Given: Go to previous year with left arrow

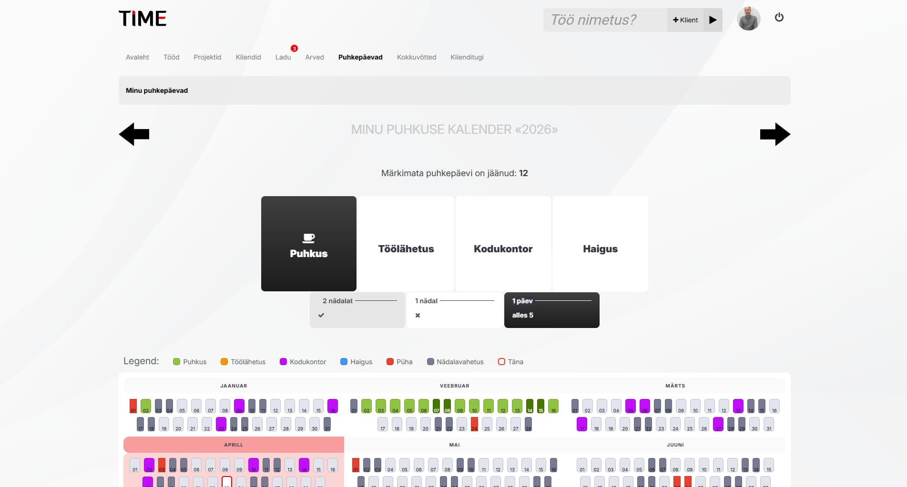Looking at the screenshot, I should 134,134.
